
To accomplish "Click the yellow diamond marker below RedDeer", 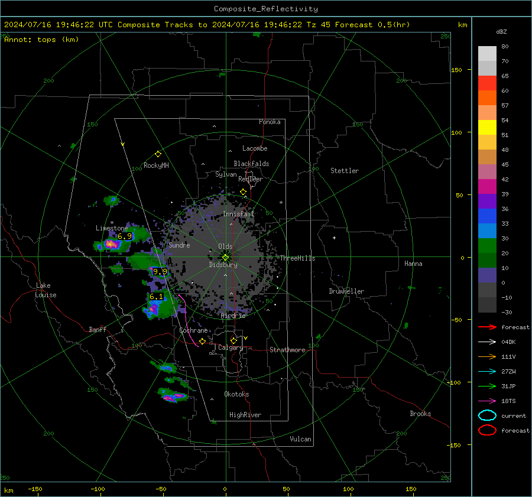I will click(x=243, y=192).
